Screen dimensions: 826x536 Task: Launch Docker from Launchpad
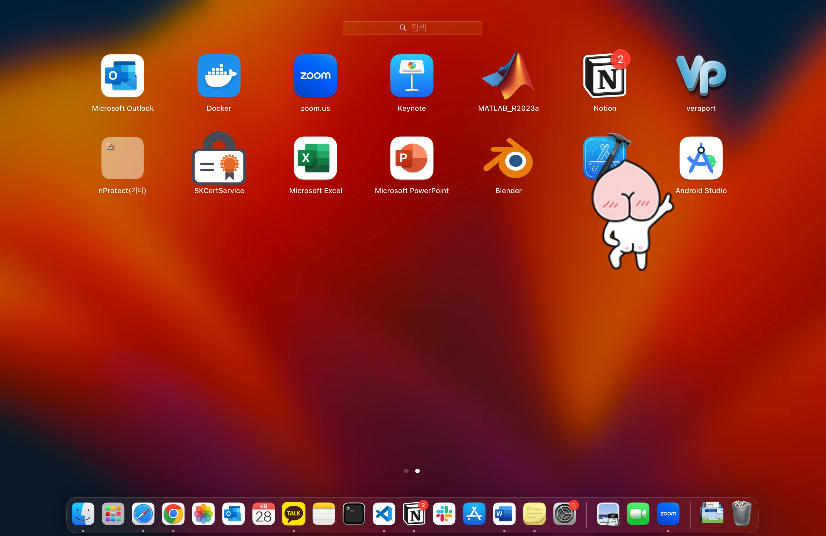(219, 76)
